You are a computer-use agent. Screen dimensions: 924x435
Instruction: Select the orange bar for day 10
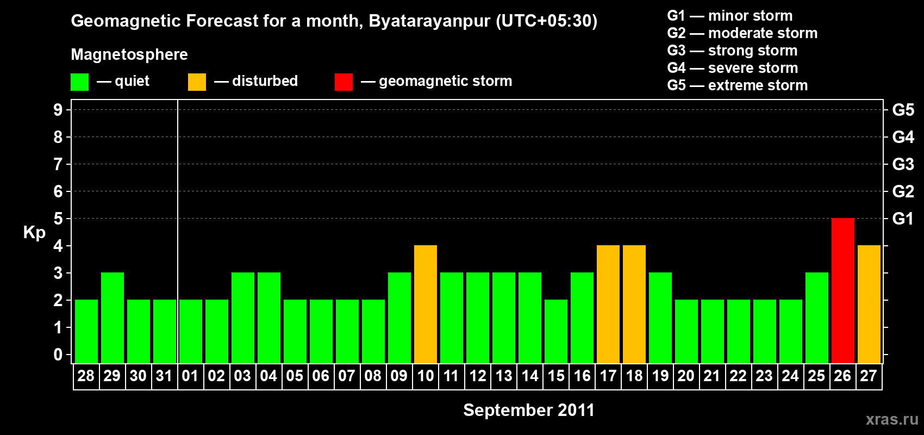click(x=426, y=304)
